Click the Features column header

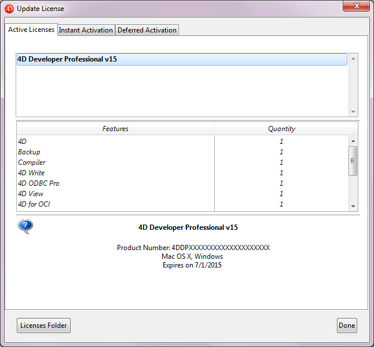click(x=115, y=129)
